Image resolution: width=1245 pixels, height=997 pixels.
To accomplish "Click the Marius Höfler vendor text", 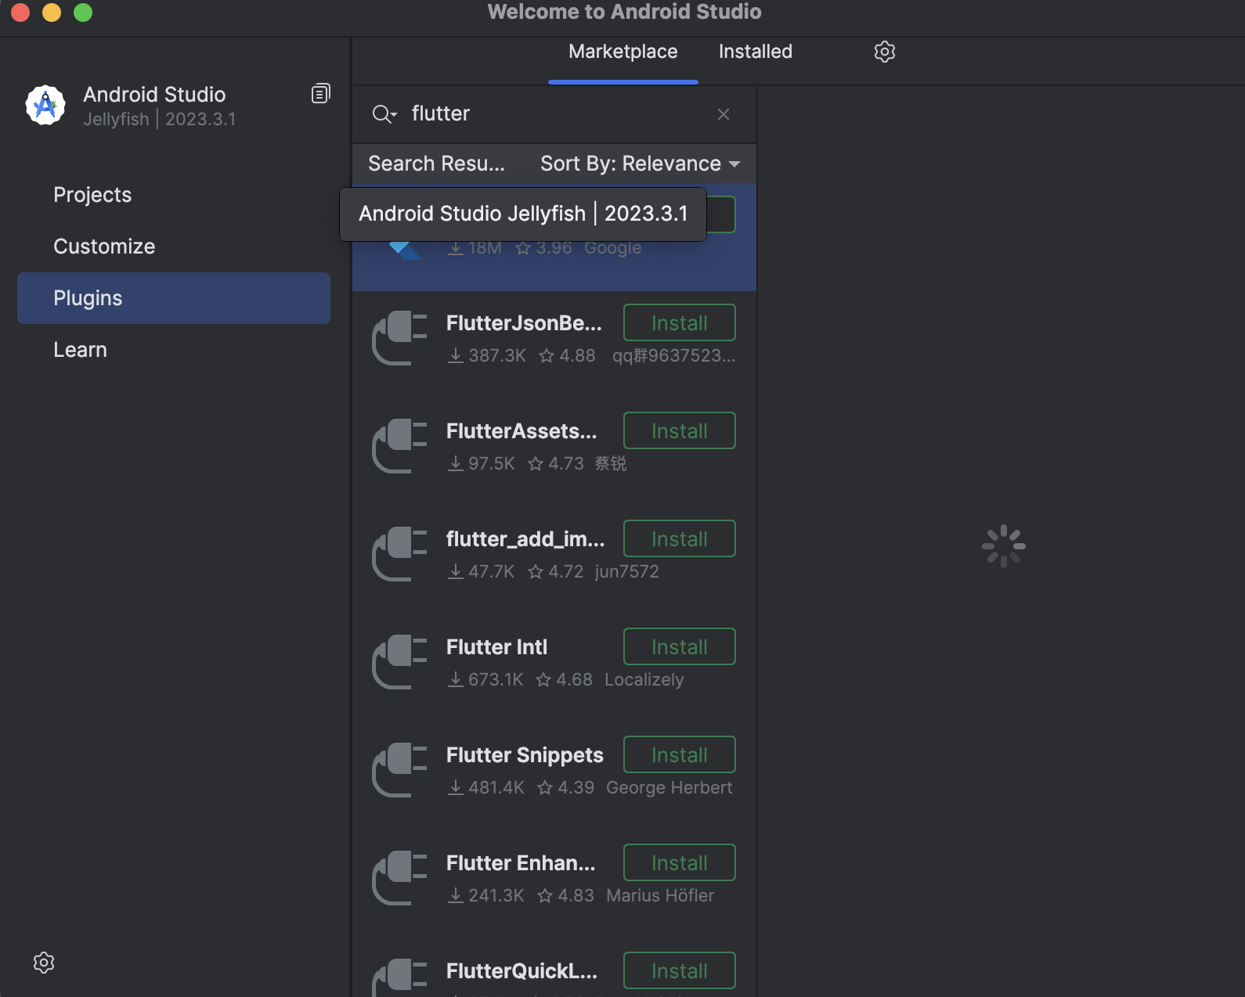I will (660, 895).
